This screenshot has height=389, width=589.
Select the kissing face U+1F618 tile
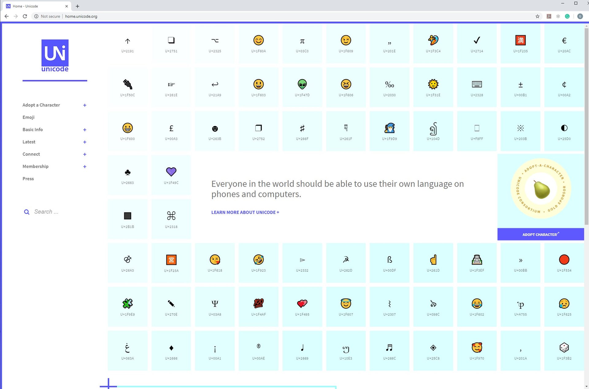coord(215,263)
